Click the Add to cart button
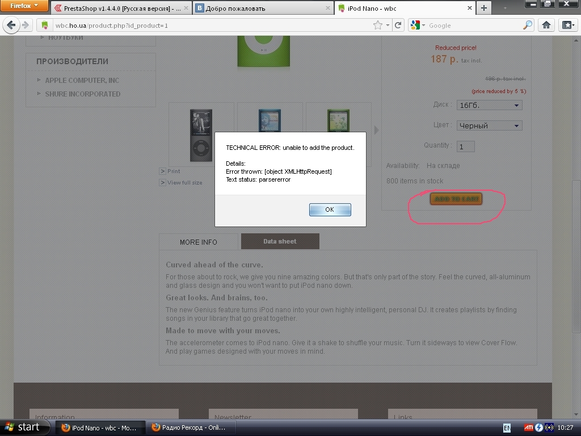 click(x=456, y=199)
